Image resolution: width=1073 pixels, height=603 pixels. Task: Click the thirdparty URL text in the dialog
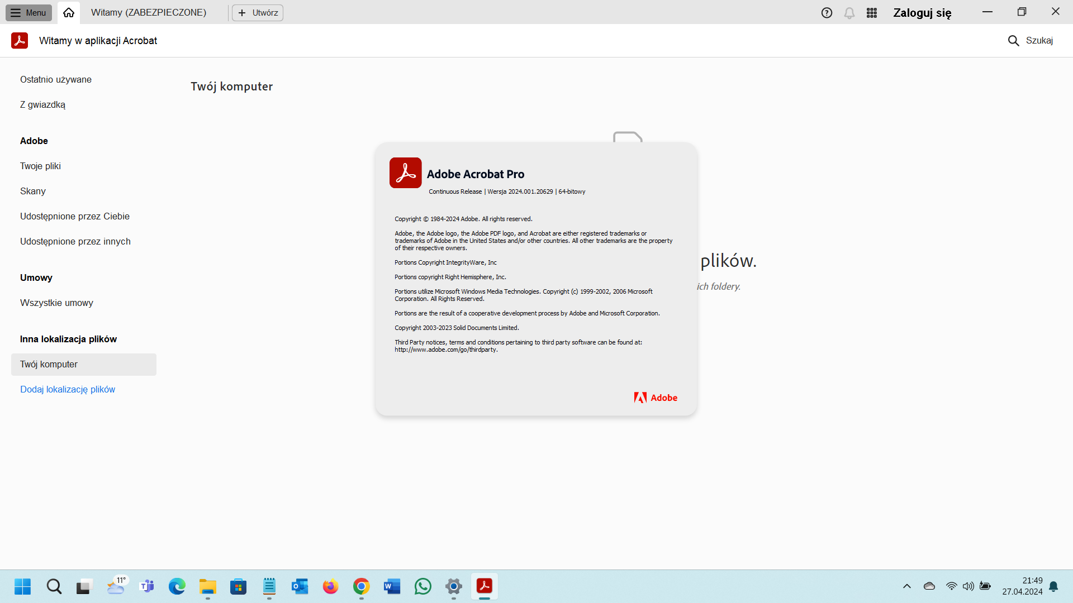[446, 350]
